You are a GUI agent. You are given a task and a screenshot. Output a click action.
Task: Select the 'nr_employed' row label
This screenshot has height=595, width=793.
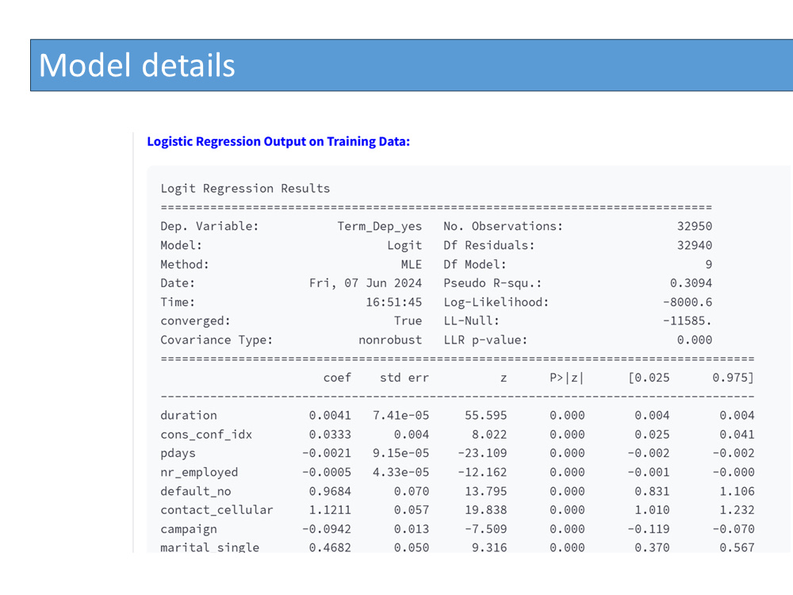click(x=199, y=472)
